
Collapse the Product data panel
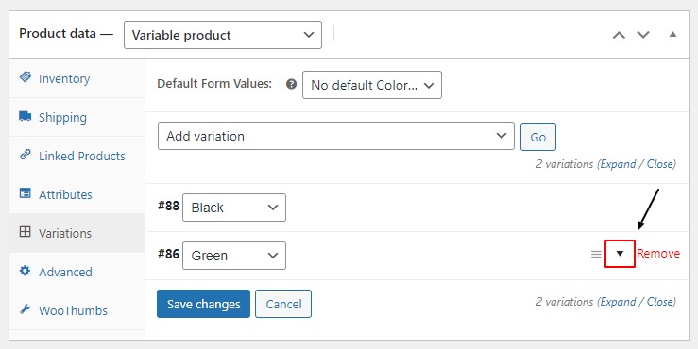point(673,34)
